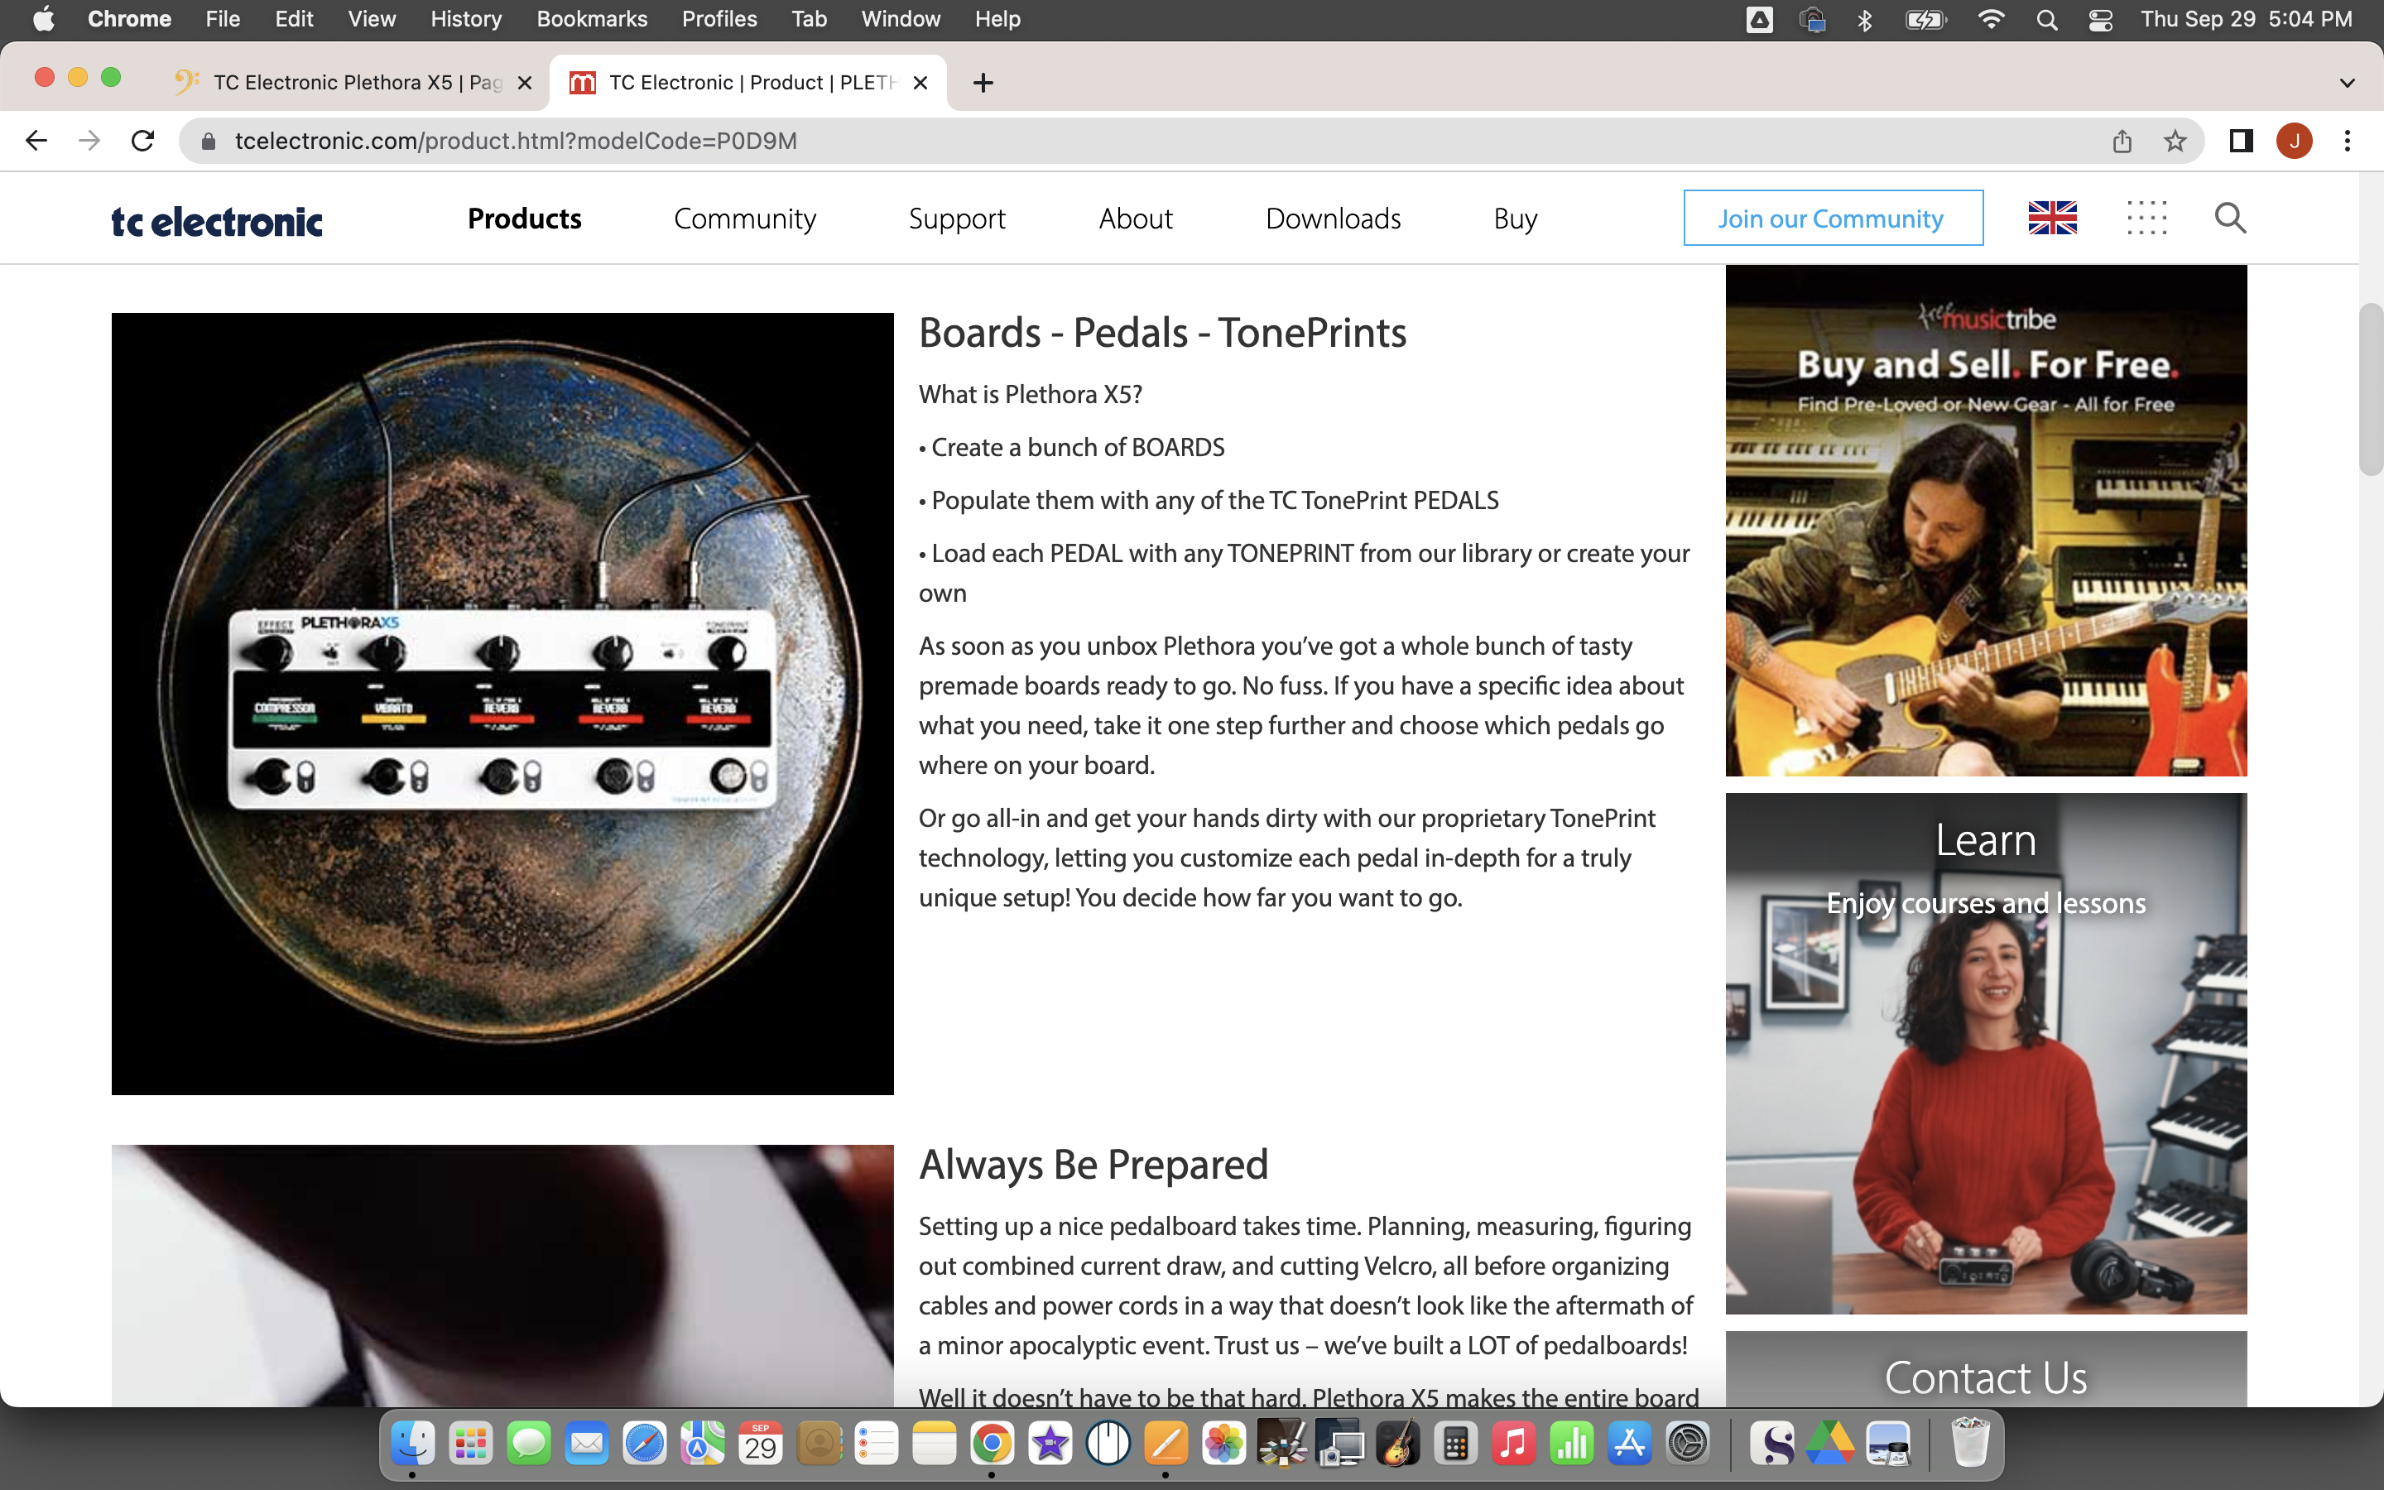Open the Apple menu
The width and height of the screenshot is (2384, 1490).
click(x=43, y=20)
